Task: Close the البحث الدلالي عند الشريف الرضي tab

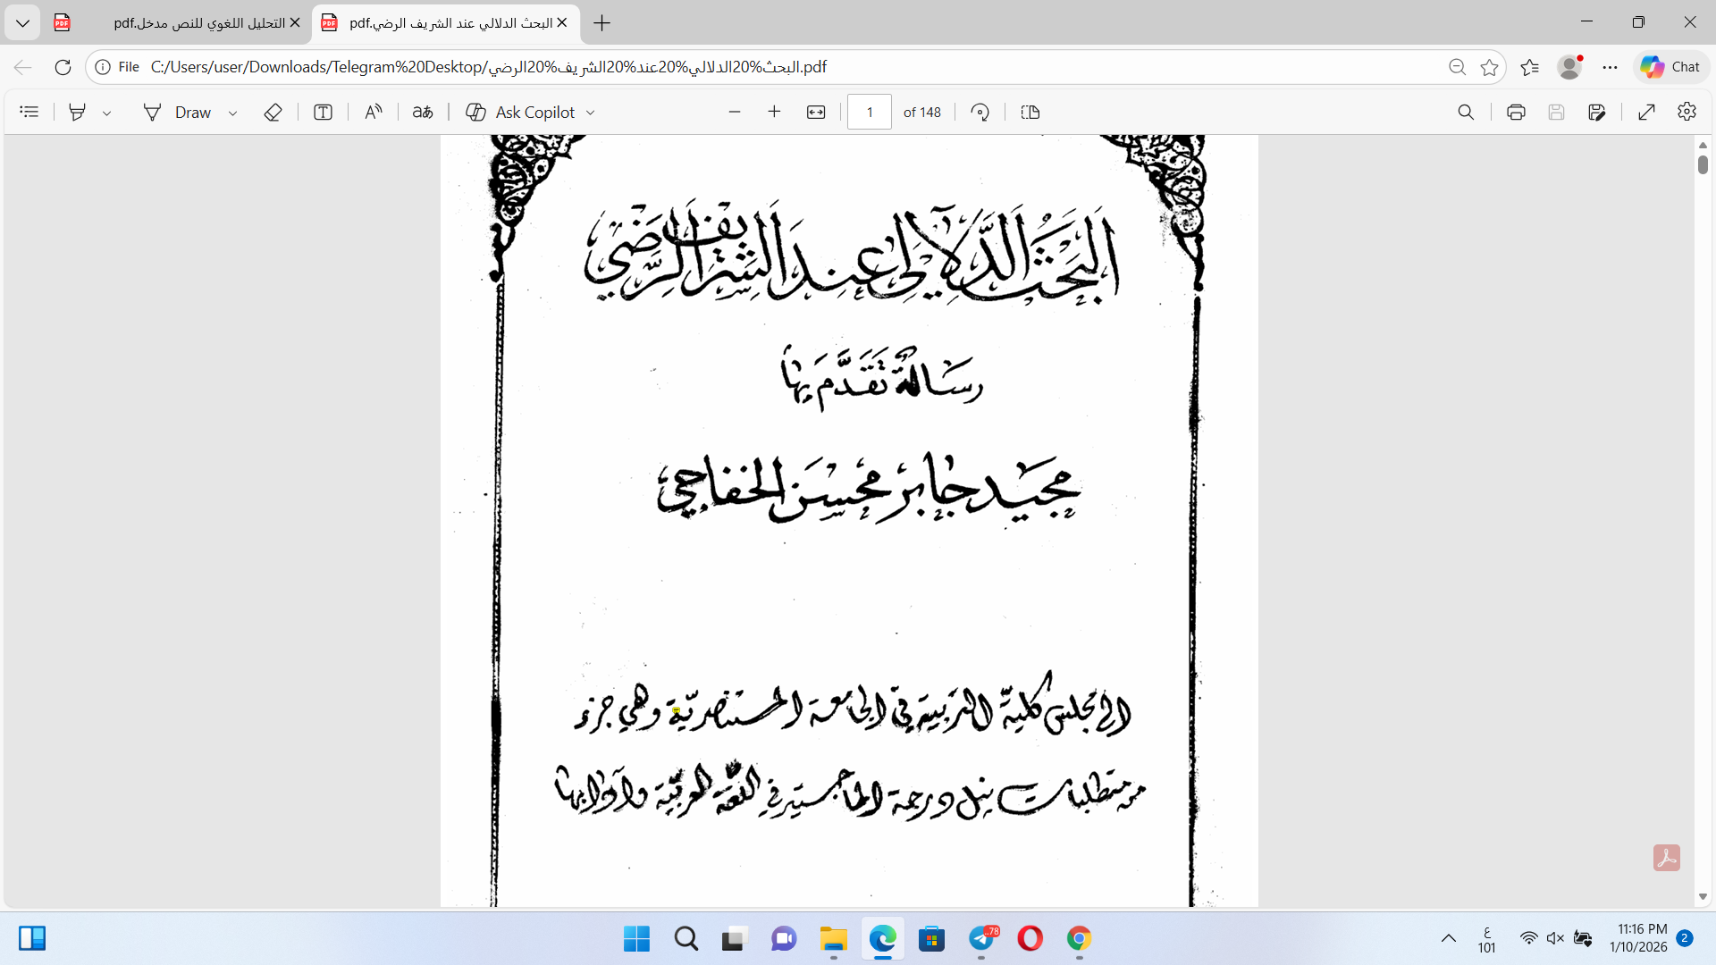Action: [x=562, y=23]
